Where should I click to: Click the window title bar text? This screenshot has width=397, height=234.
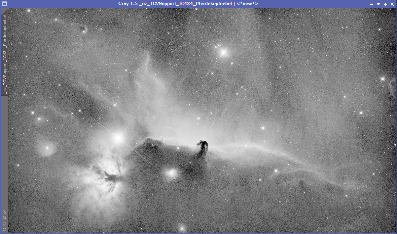pyautogui.click(x=188, y=4)
